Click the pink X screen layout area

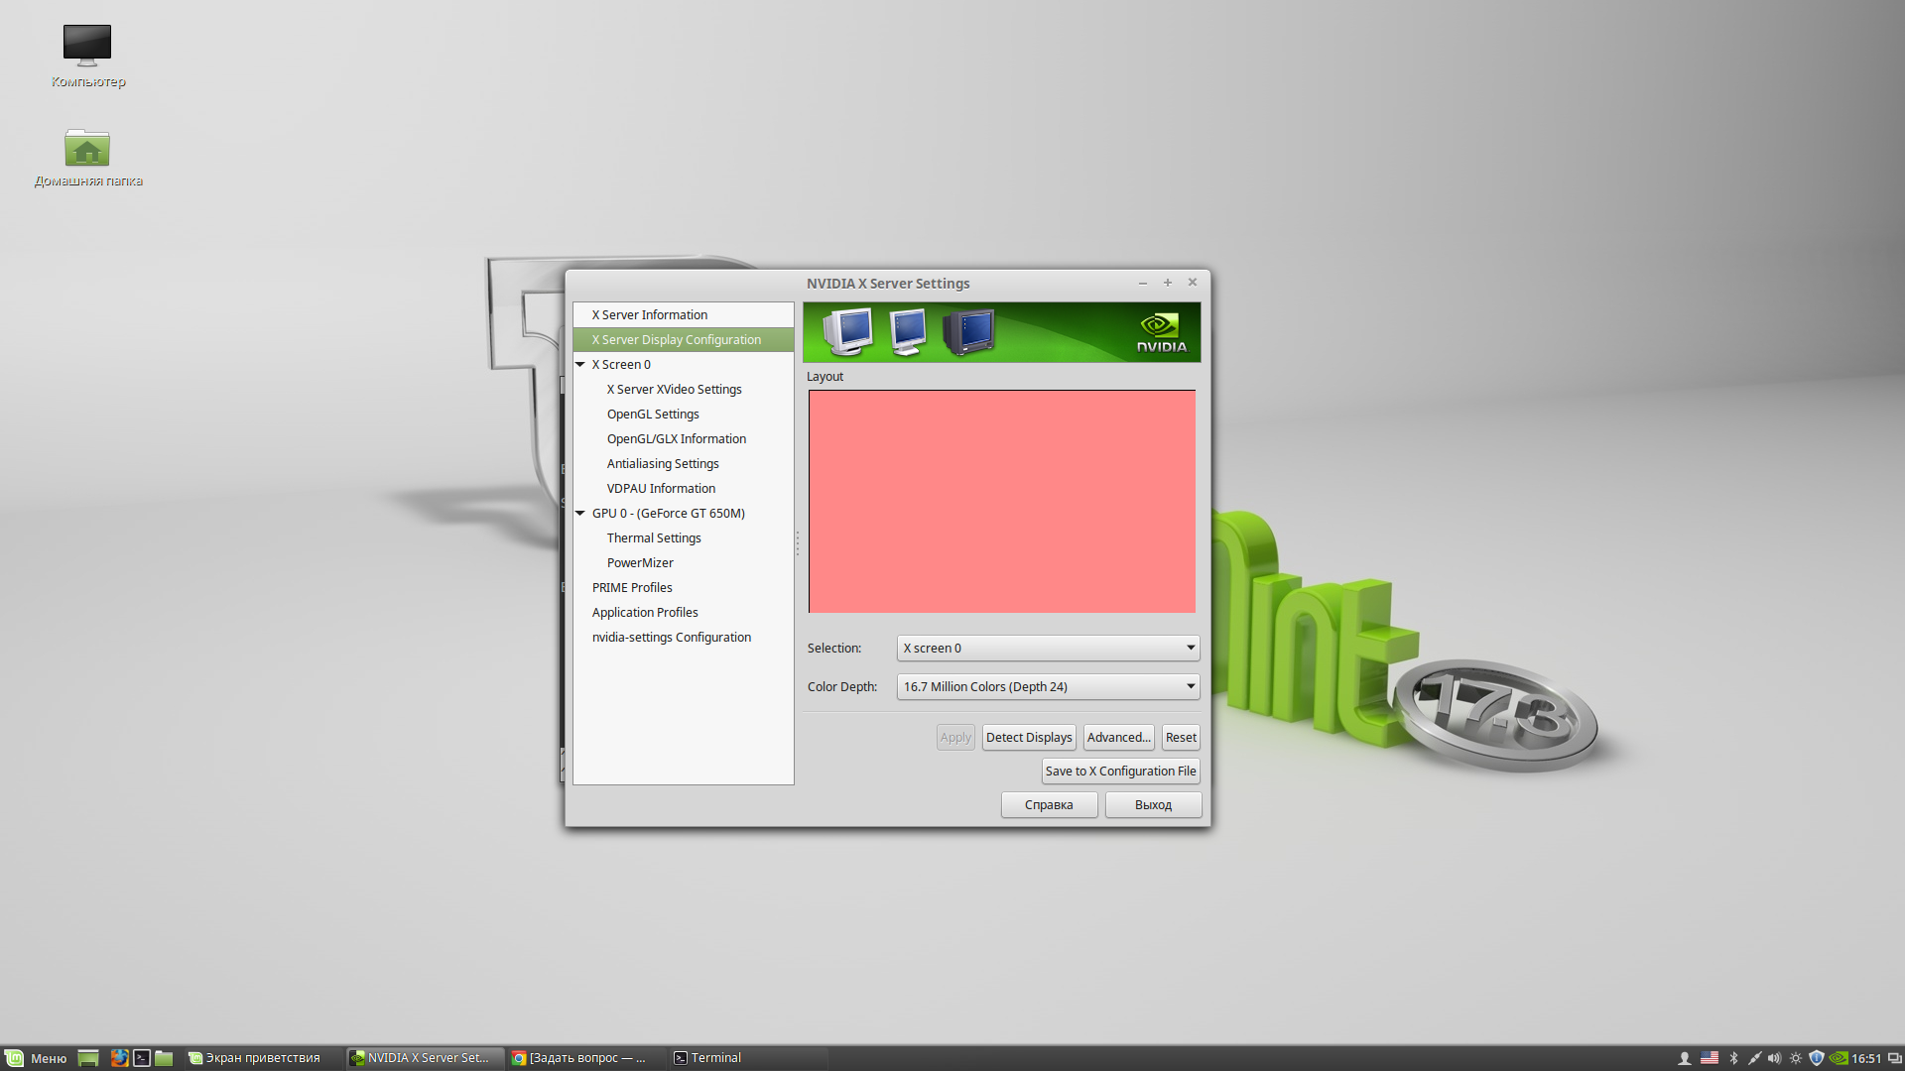click(1002, 501)
